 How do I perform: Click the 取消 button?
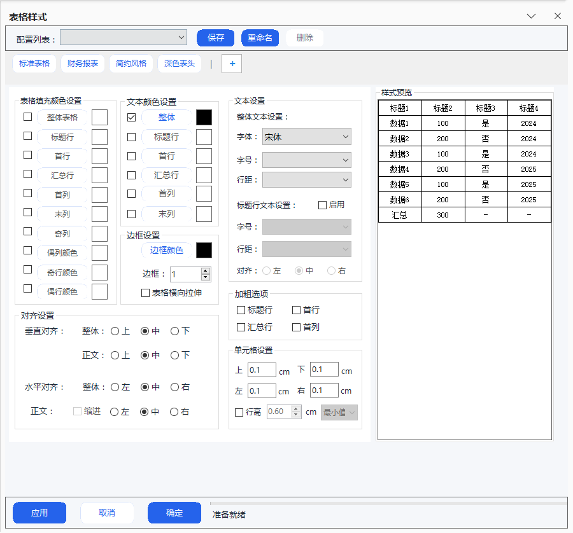(x=107, y=513)
